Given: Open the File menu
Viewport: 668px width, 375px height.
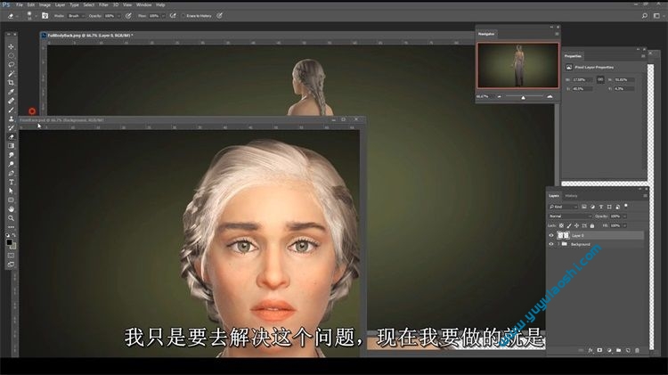Looking at the screenshot, I should pos(20,4).
